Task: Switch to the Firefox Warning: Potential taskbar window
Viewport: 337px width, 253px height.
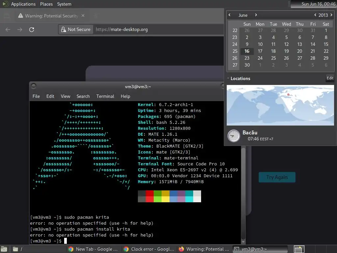Action: [204, 249]
